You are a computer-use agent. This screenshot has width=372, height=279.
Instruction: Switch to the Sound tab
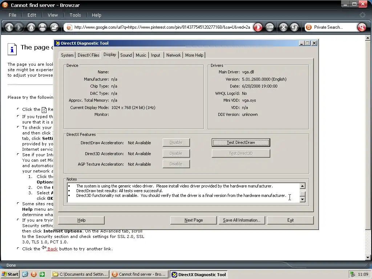point(126,55)
